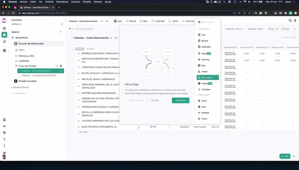Open the Pulse icon in left rail
The width and height of the screenshot is (299, 170).
coord(4,126)
